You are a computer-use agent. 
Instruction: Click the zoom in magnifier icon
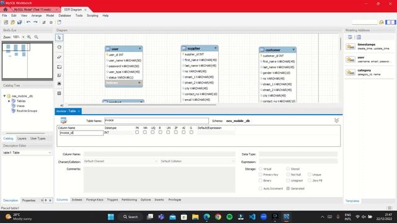point(29,37)
